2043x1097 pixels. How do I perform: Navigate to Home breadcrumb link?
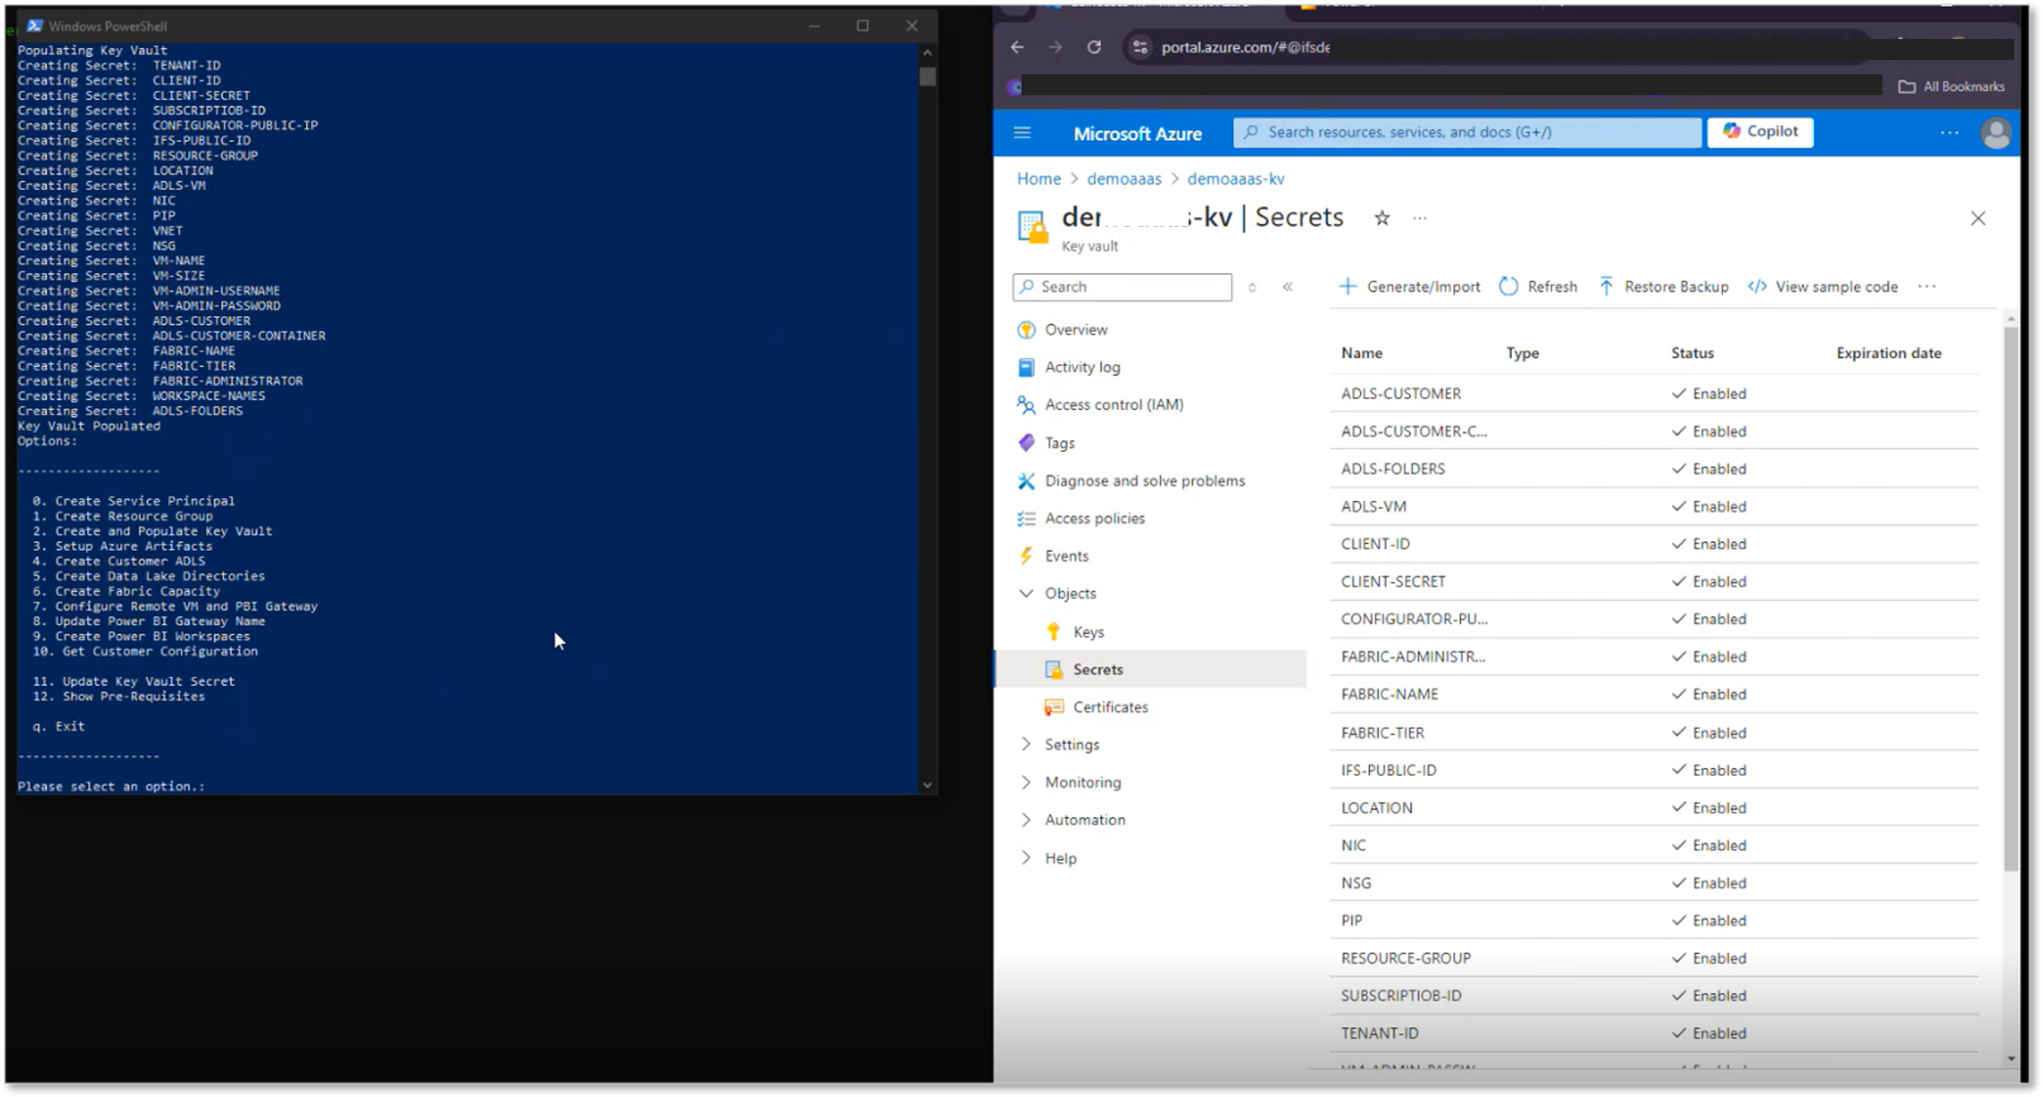(x=1038, y=178)
